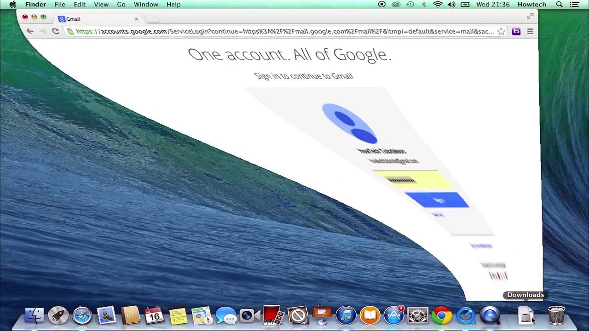Open the File menu
The width and height of the screenshot is (589, 331).
(60, 5)
